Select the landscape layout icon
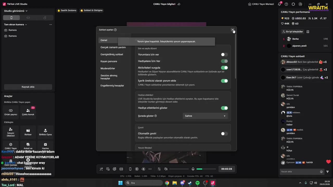Image resolution: width=333 pixels, height=187 pixels. click(x=28, y=18)
